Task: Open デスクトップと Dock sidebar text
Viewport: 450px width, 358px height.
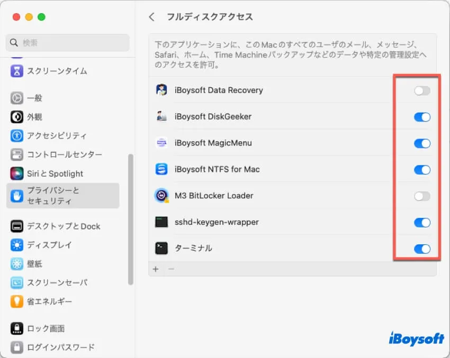Action: point(64,226)
